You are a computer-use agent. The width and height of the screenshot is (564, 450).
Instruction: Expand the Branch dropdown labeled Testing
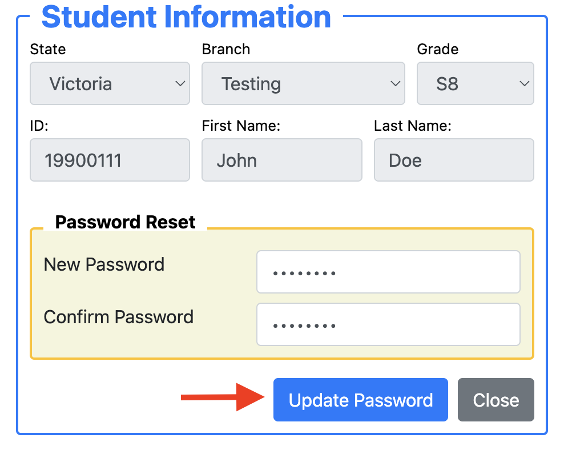point(303,83)
